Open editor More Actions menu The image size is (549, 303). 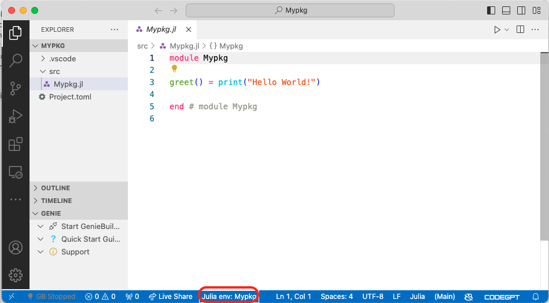pos(535,29)
